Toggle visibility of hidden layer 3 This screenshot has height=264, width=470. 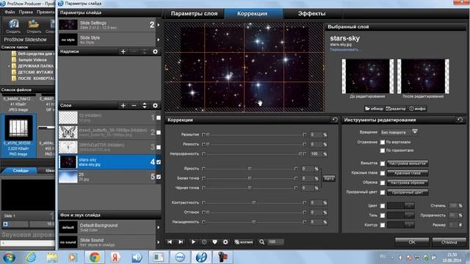point(159,147)
